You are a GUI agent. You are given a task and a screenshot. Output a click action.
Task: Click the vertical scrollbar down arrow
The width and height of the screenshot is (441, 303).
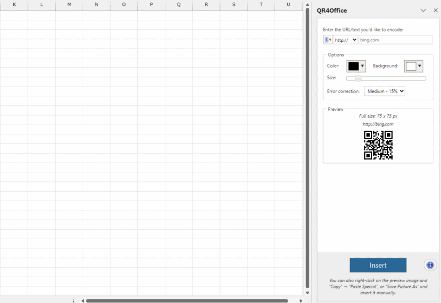[x=308, y=293]
